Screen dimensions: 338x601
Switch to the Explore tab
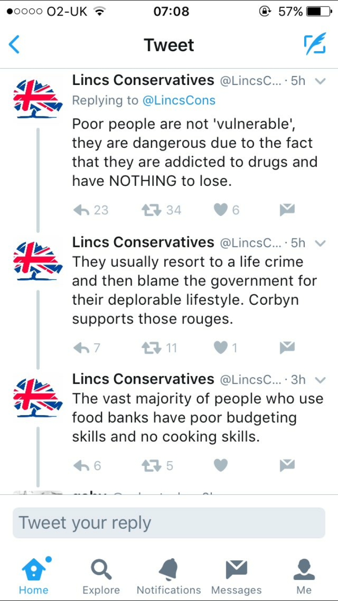(x=101, y=576)
